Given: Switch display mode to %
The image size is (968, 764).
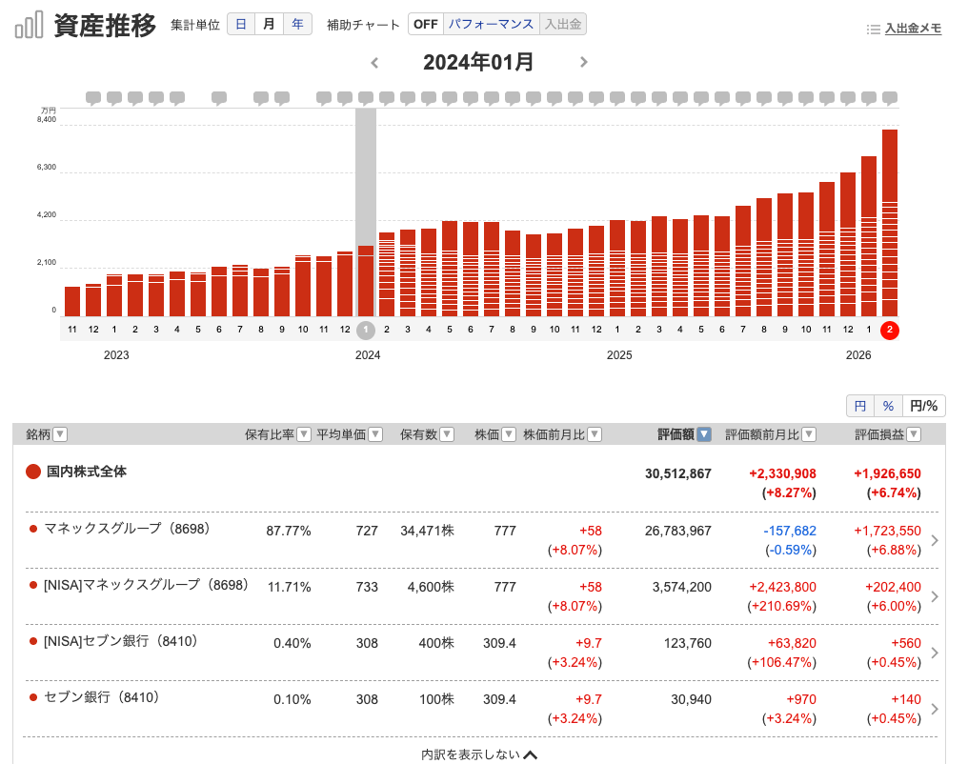Looking at the screenshot, I should (x=887, y=405).
